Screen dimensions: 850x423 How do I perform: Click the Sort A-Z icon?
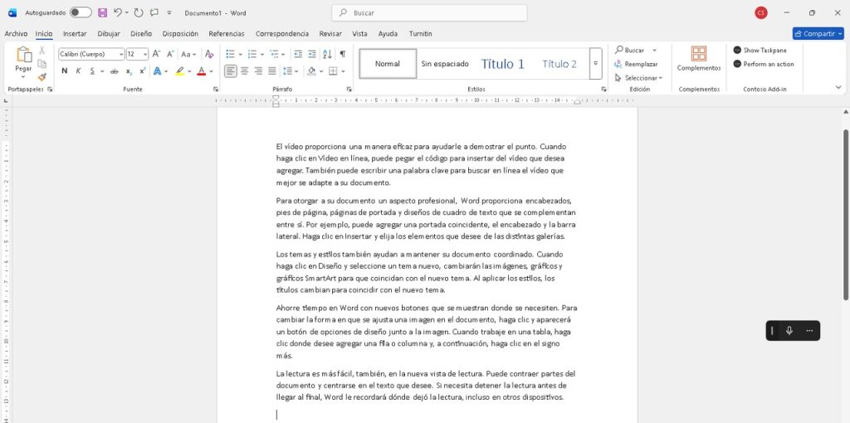[x=328, y=54]
